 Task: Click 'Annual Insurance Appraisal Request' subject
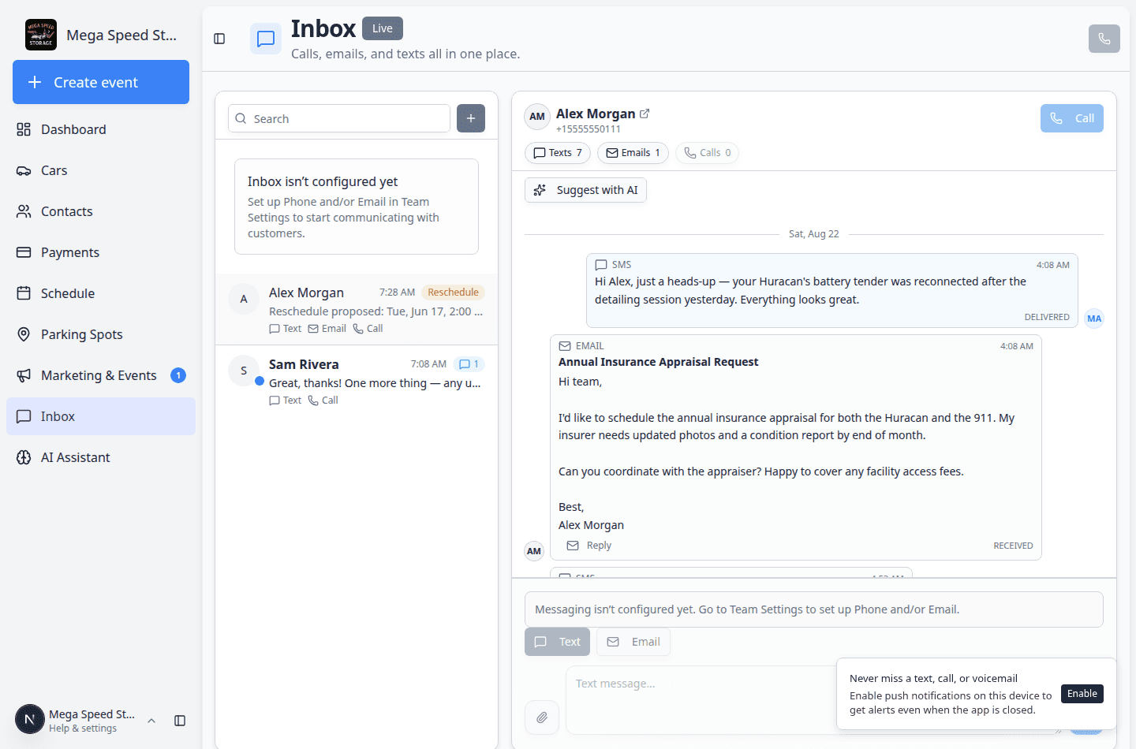[x=658, y=362]
